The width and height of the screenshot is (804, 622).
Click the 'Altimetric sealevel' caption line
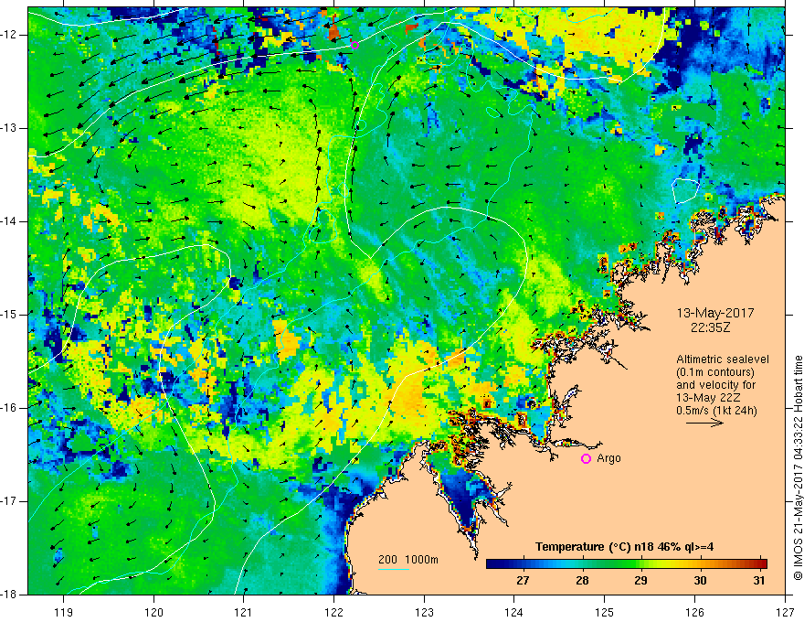723,359
